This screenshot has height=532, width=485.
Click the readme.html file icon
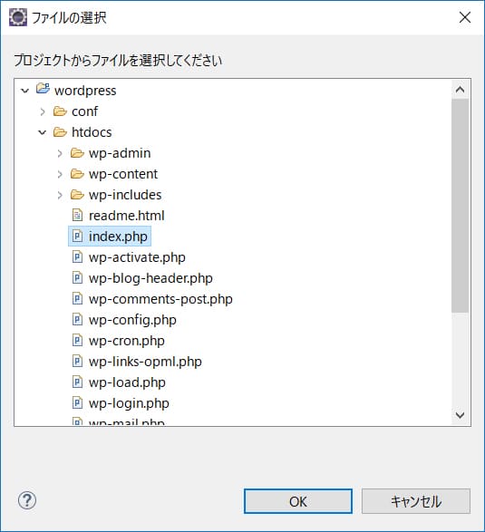77,215
